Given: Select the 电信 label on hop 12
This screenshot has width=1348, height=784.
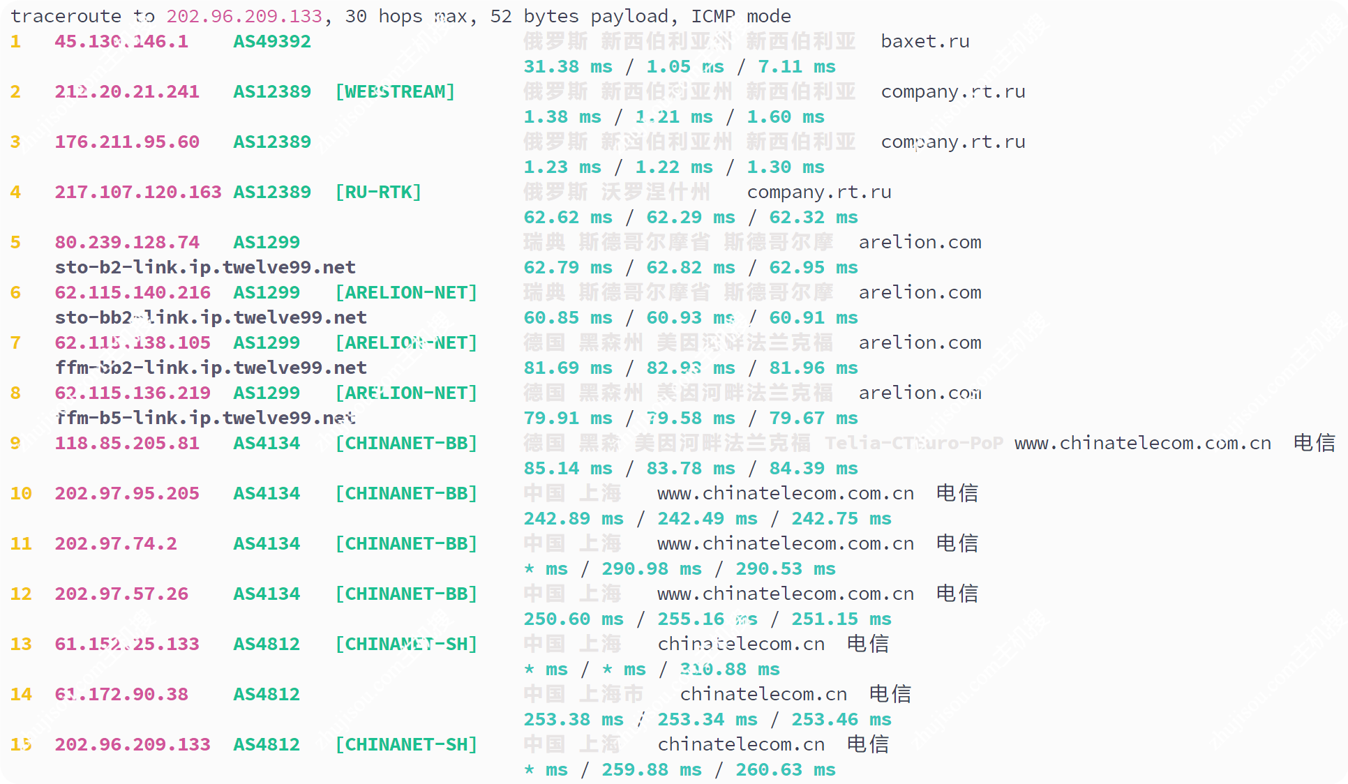Looking at the screenshot, I should [957, 594].
